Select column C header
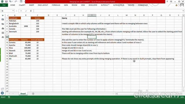 click(x=38, y=15)
